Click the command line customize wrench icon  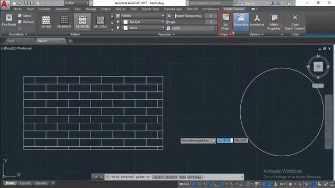pyautogui.click(x=102, y=177)
